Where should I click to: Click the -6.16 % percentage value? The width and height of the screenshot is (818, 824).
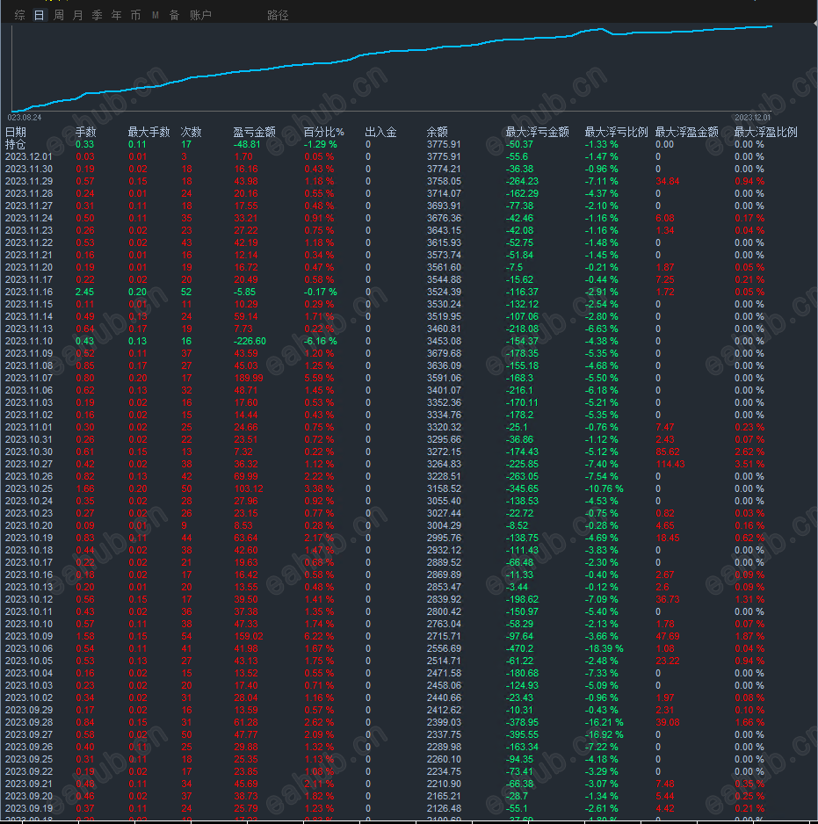(x=320, y=341)
